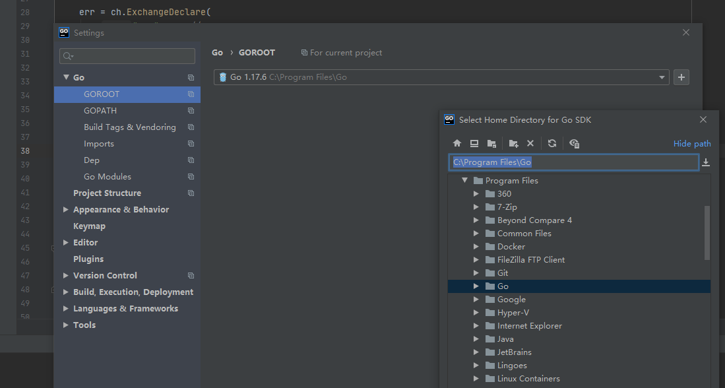Click project-scope icon beside Go category
Image resolution: width=725 pixels, height=388 pixels.
191,78
